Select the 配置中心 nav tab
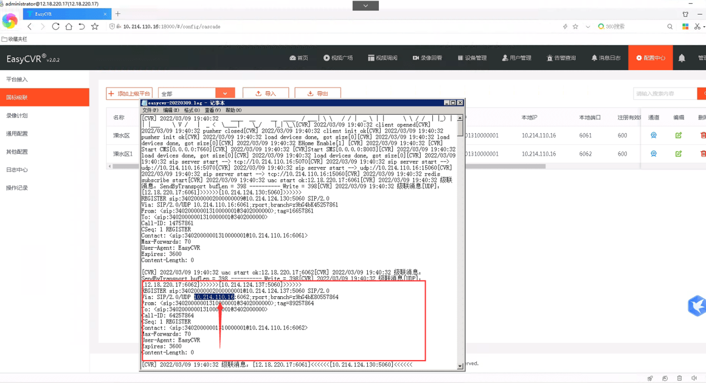This screenshot has width=706, height=383. click(x=650, y=58)
